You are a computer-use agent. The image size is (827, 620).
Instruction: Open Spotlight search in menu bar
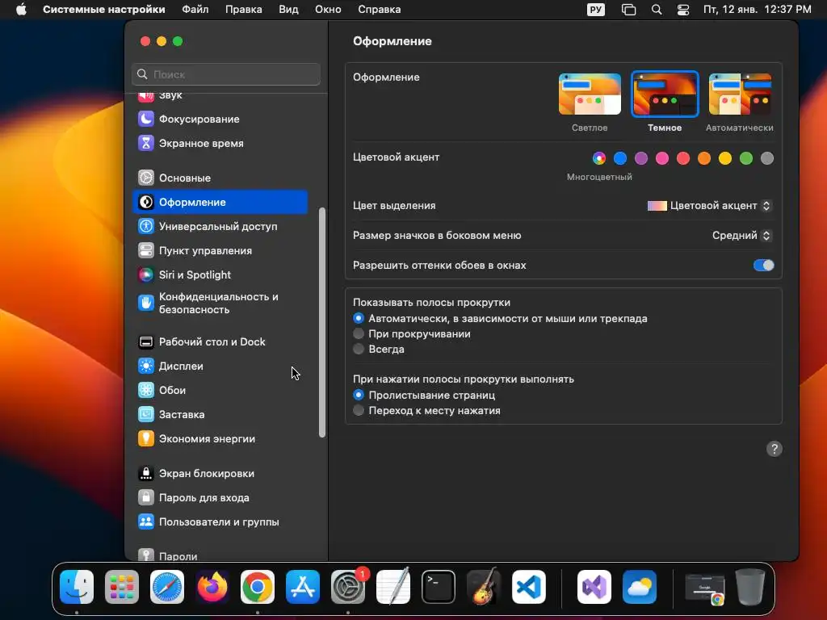[x=657, y=10]
